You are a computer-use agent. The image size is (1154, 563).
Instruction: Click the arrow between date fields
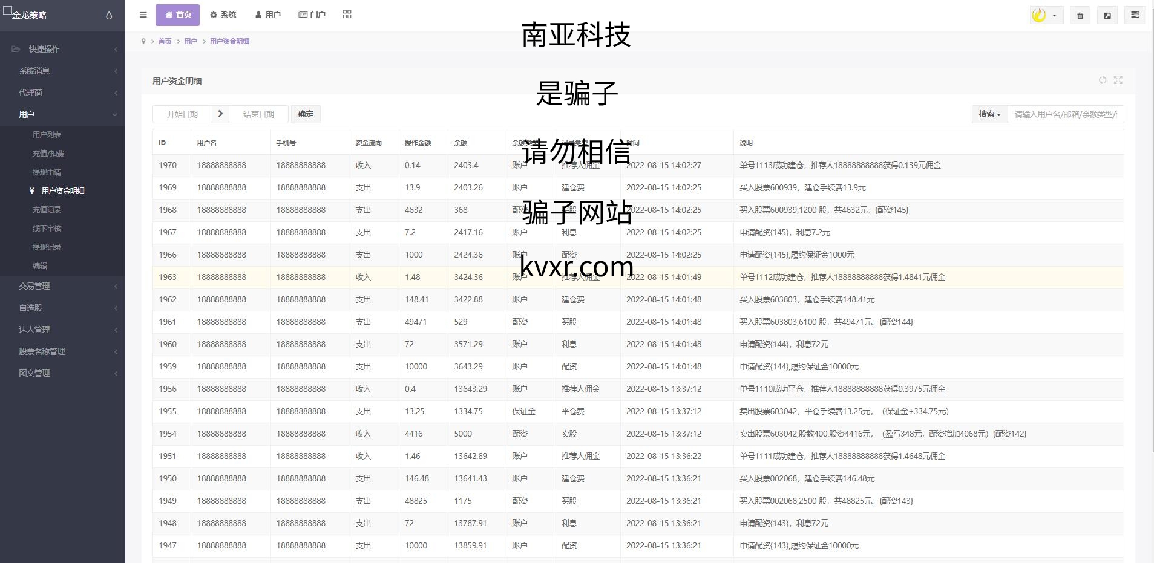click(x=220, y=114)
